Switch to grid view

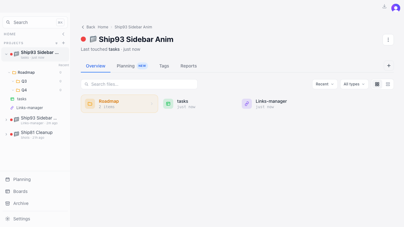click(x=377, y=84)
